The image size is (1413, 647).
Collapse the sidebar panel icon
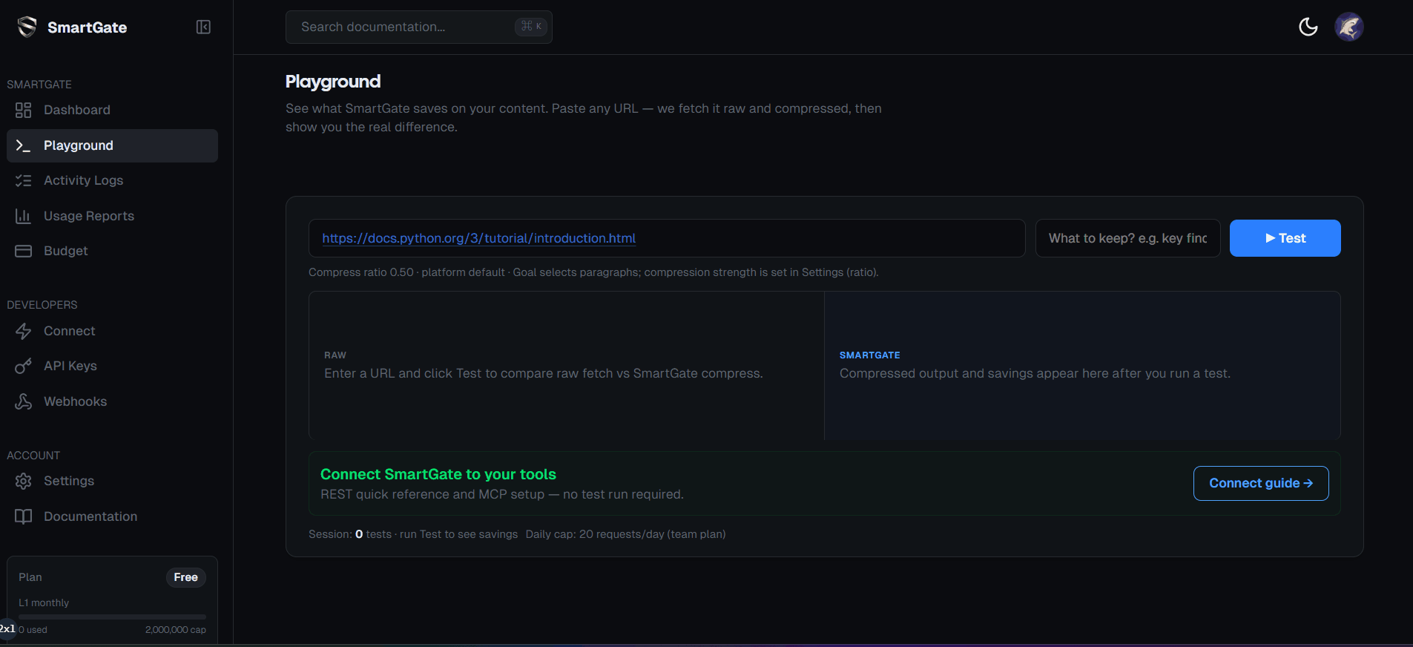(203, 27)
